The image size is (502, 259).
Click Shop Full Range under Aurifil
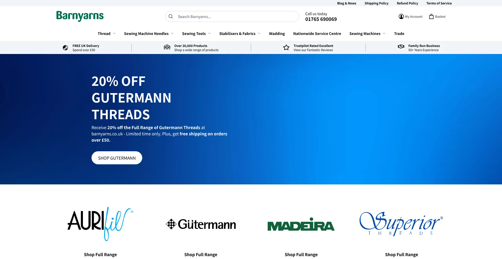[x=100, y=255]
